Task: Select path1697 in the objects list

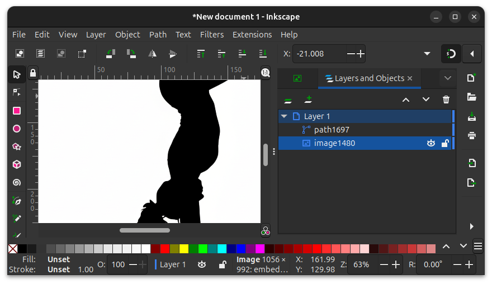Action: click(332, 130)
